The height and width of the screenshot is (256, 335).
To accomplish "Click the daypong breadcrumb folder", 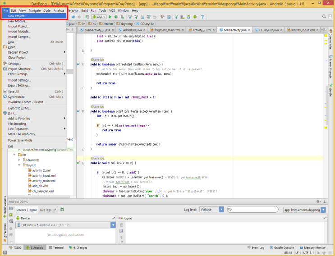I will click(x=124, y=24).
